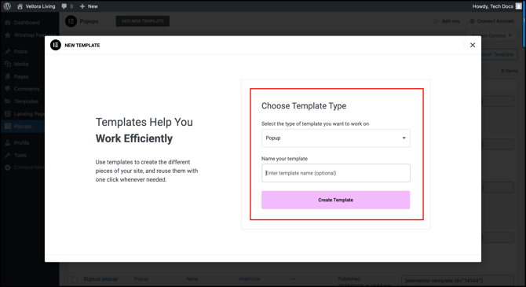Click the Add New Template button behind dialog
The image size is (526, 287).
click(x=143, y=20)
